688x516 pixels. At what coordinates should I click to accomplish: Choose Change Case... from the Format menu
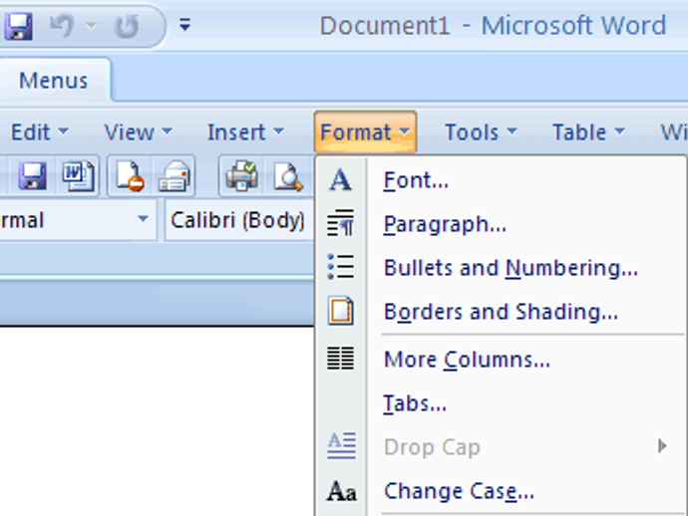(501, 491)
